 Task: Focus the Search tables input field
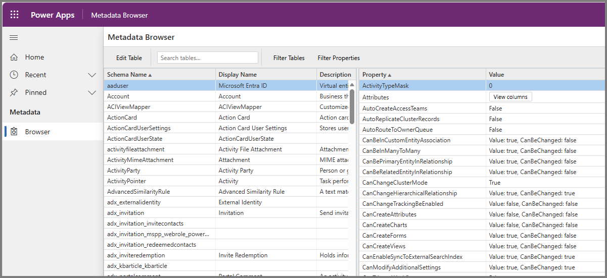point(208,58)
